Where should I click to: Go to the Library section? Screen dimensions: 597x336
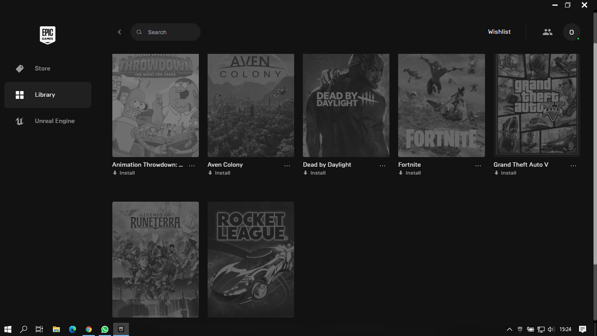click(48, 95)
